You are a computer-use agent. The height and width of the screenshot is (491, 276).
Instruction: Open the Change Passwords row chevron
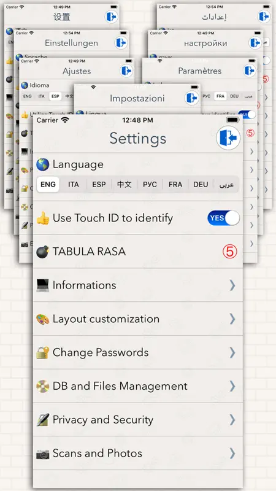point(232,352)
